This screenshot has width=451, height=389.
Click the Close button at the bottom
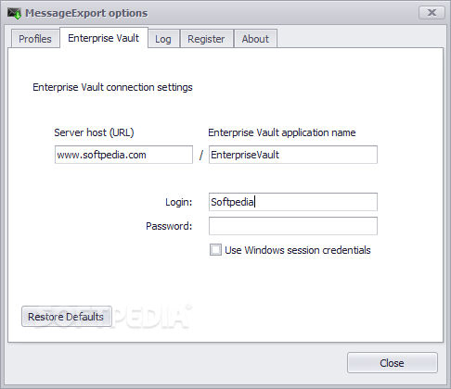point(393,363)
